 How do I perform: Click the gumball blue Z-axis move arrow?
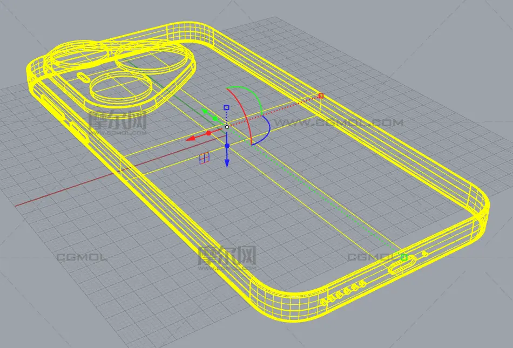227,162
